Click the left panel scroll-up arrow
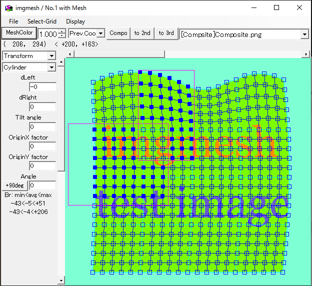The width and height of the screenshot is (312, 286). coord(61,62)
